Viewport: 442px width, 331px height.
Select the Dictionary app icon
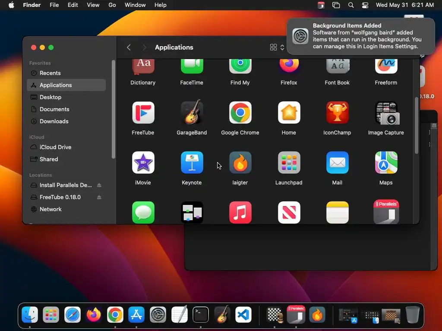point(143,66)
